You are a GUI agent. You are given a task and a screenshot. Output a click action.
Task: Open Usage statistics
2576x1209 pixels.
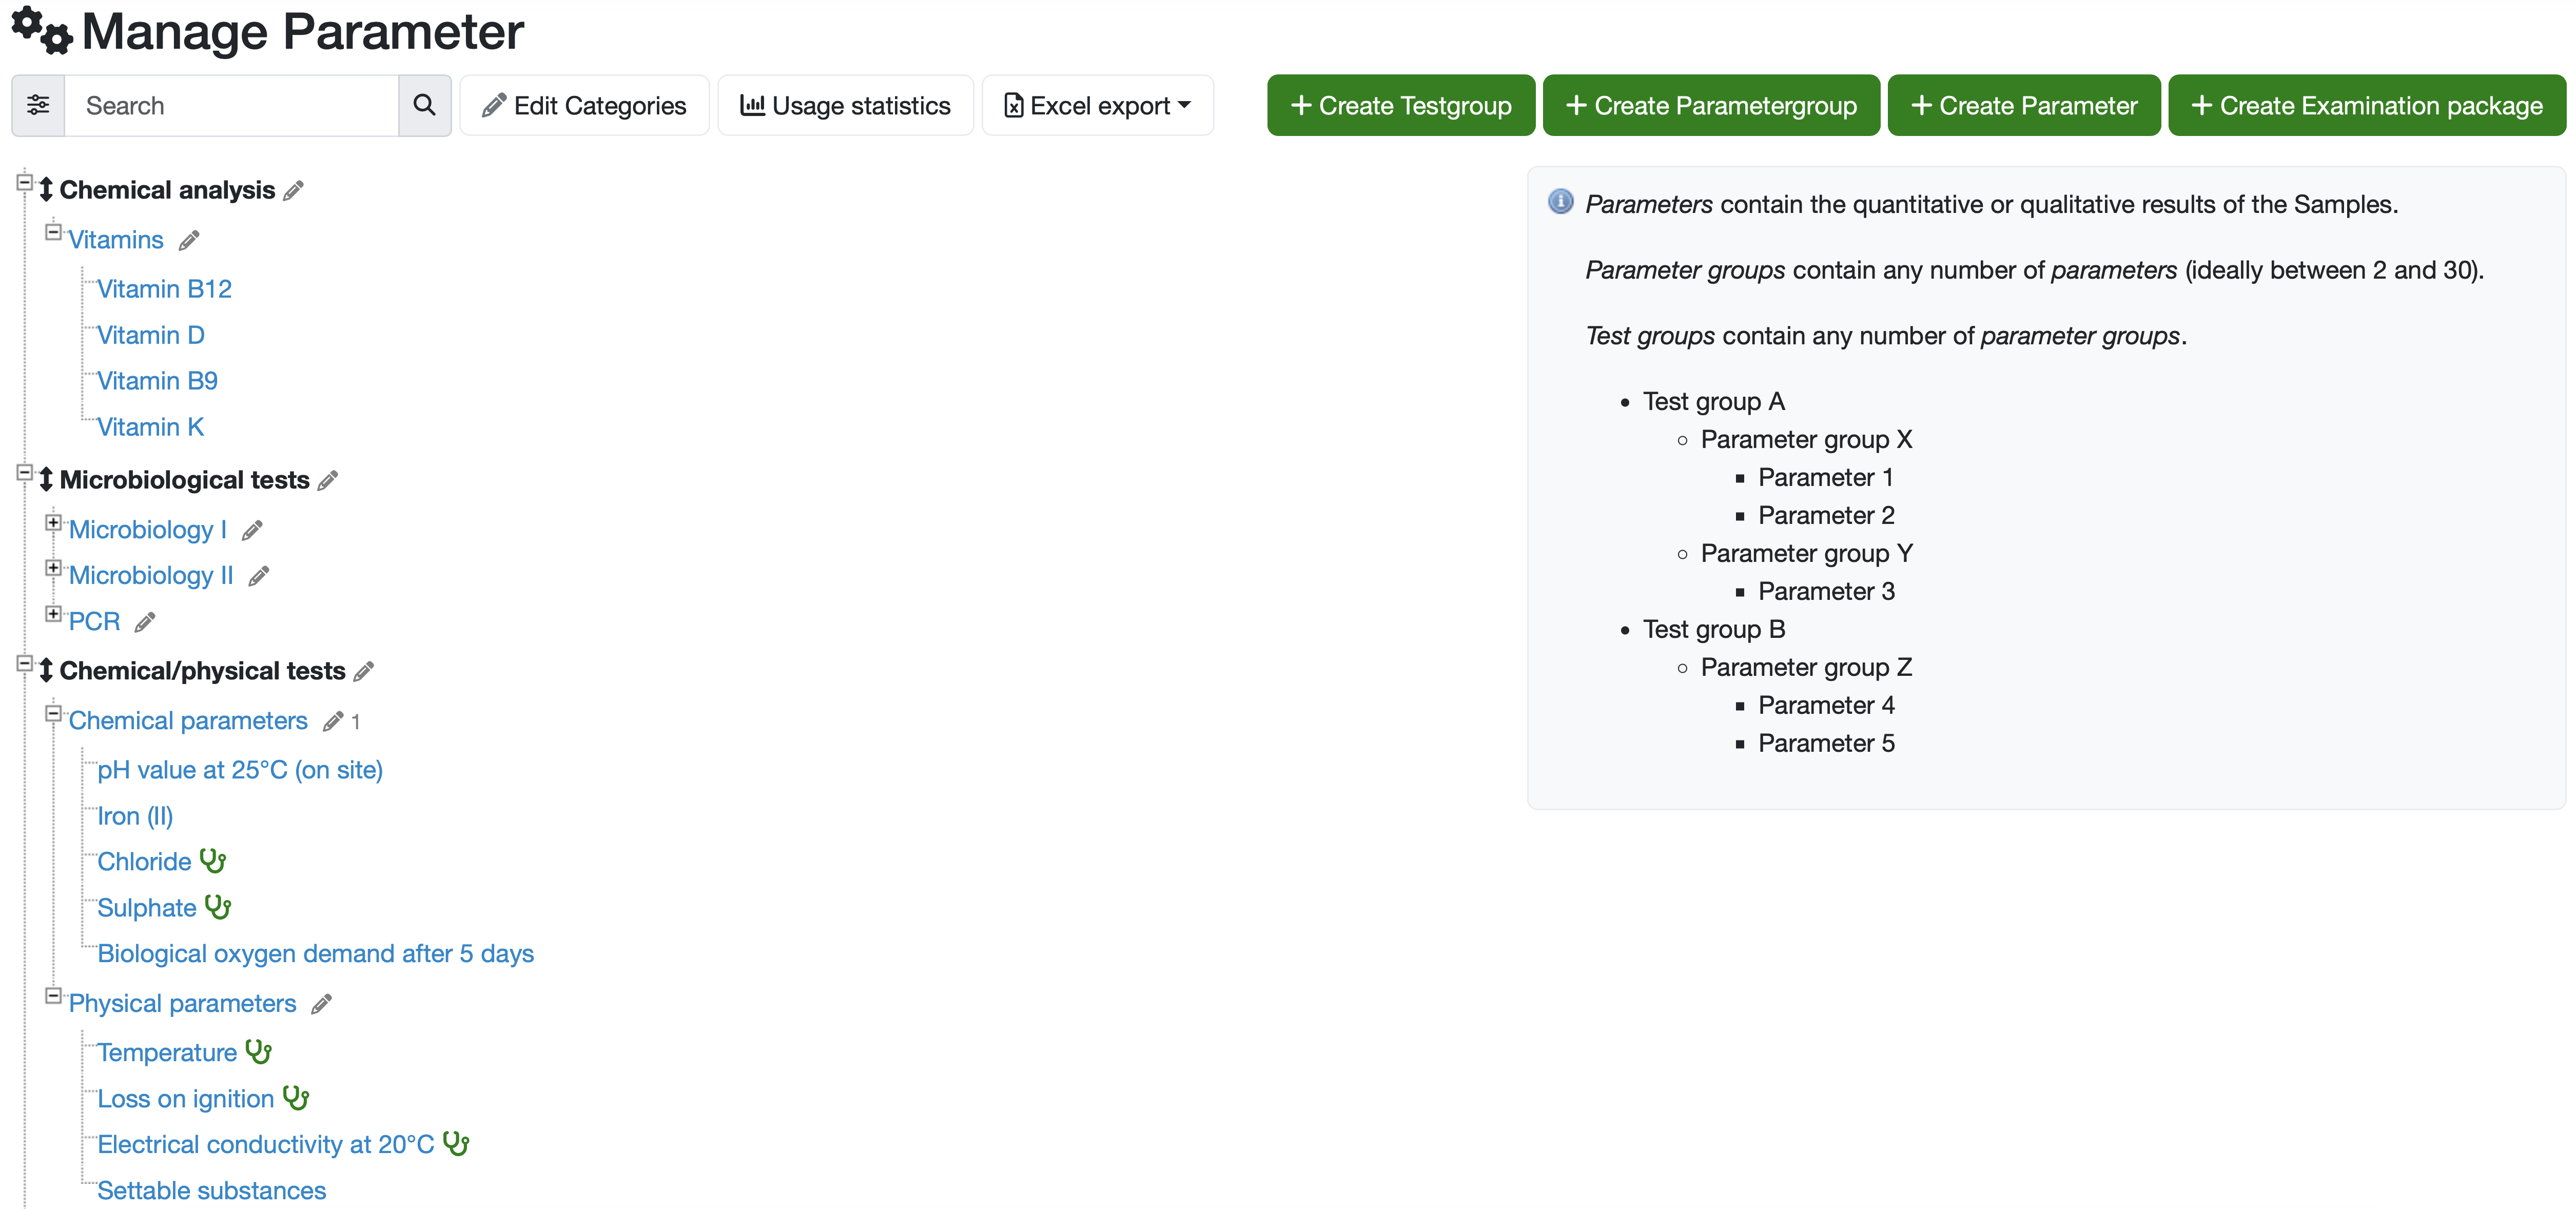(845, 105)
